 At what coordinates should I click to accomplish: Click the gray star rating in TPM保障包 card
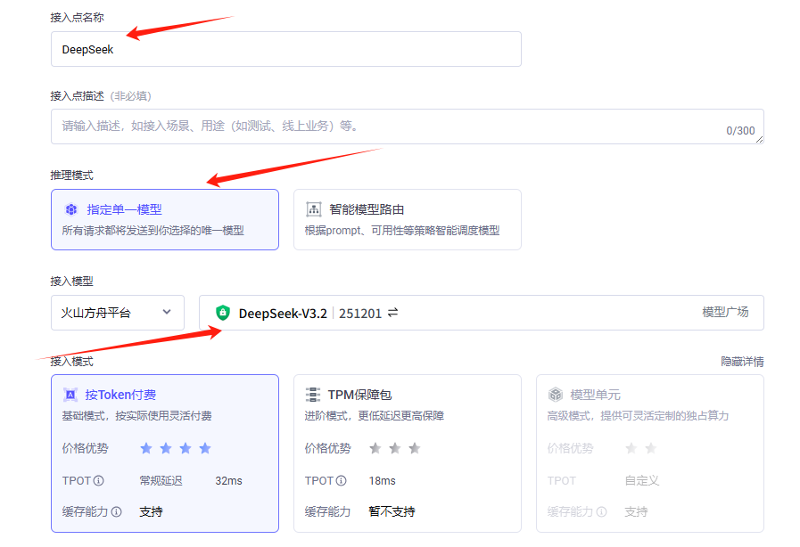(395, 449)
